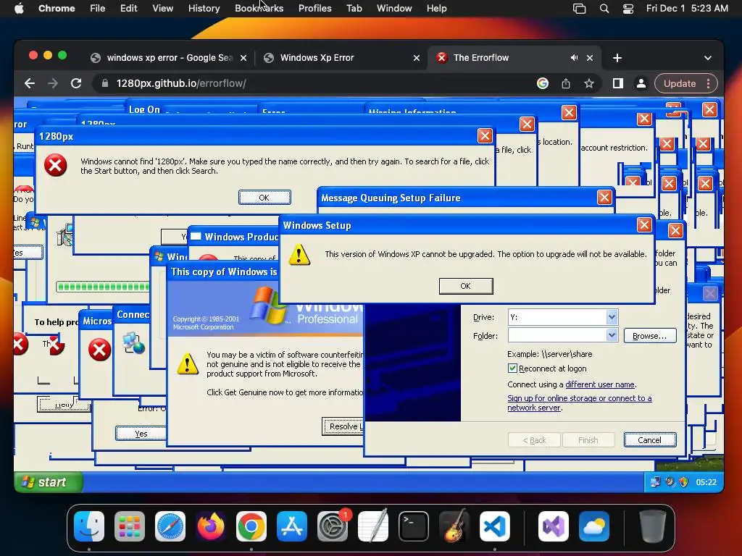Viewport: 742px width, 556px height.
Task: Open a new Chrome tab
Action: (617, 58)
